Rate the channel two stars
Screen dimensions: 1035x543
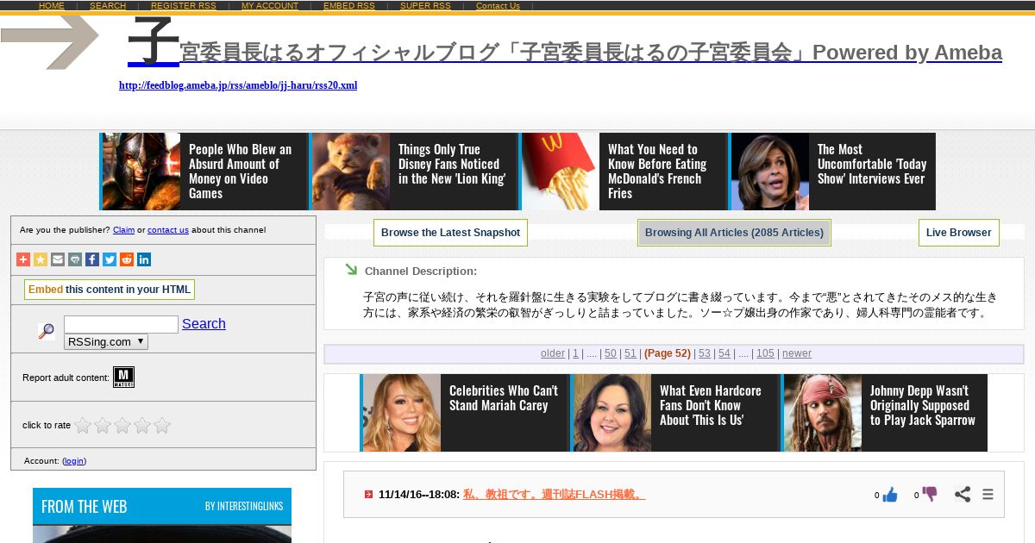click(x=103, y=425)
